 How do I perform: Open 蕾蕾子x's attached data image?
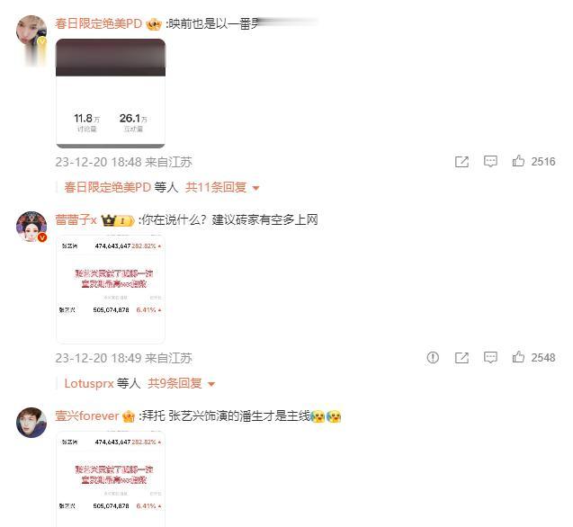click(x=111, y=290)
